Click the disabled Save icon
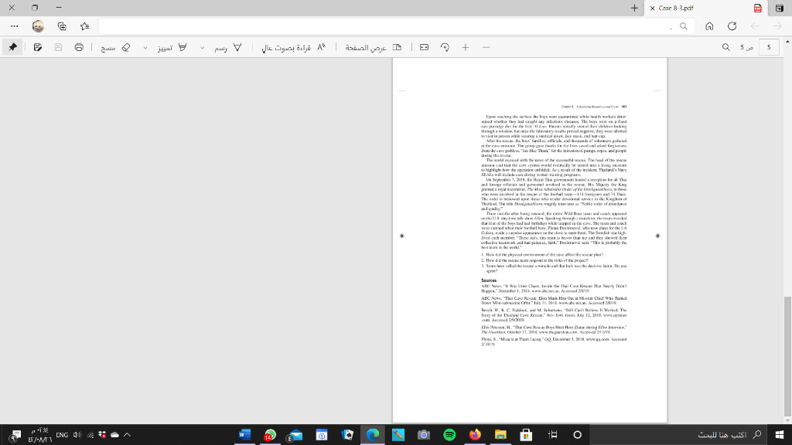 point(58,47)
